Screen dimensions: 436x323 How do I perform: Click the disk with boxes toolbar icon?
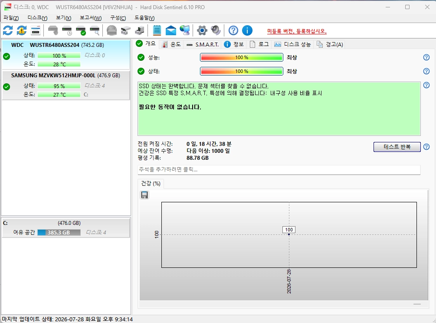(126, 30)
